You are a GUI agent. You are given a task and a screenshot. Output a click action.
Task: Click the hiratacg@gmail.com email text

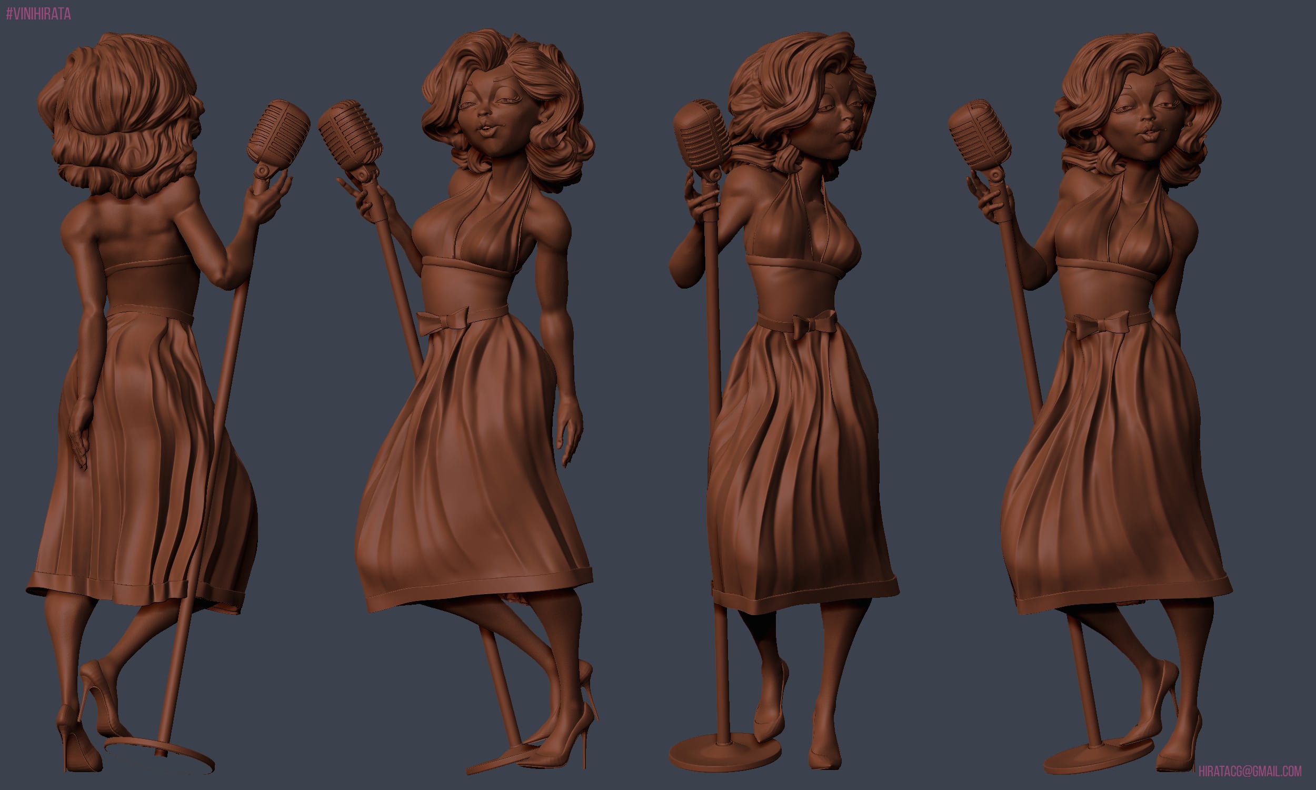tap(1250, 771)
